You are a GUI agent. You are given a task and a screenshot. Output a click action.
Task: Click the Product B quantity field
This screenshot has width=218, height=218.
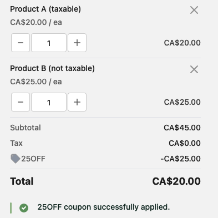coord(49,102)
